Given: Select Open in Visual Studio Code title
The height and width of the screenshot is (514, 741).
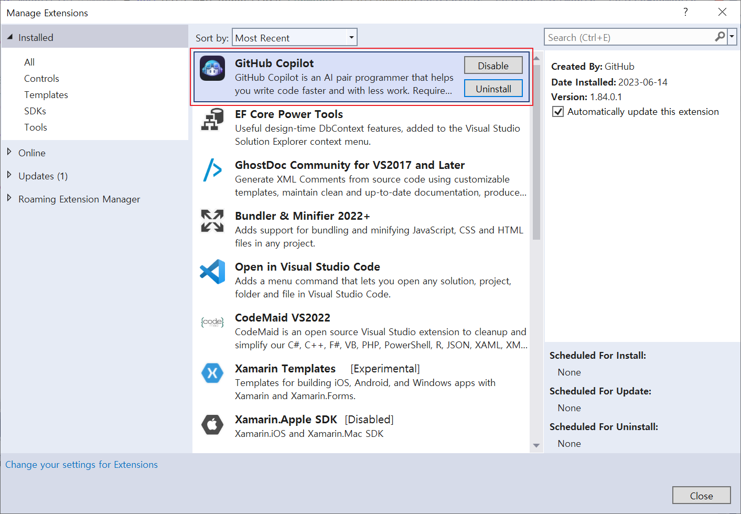Looking at the screenshot, I should (307, 266).
